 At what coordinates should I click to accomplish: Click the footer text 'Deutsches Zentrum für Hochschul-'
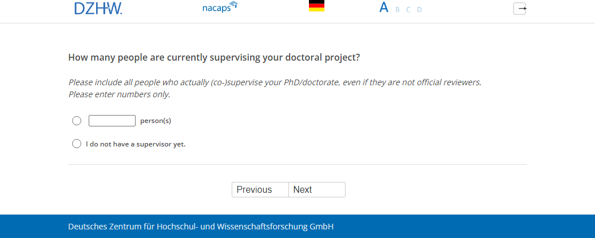130,227
